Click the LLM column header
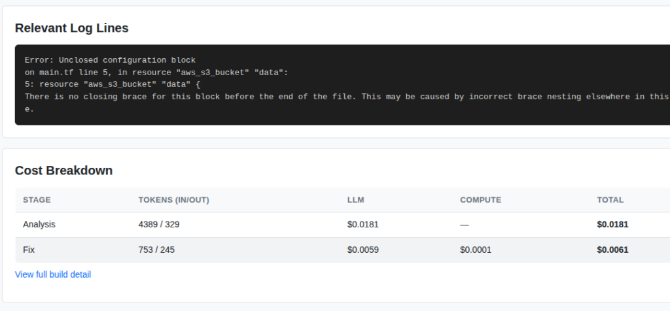The image size is (670, 311). [355, 200]
